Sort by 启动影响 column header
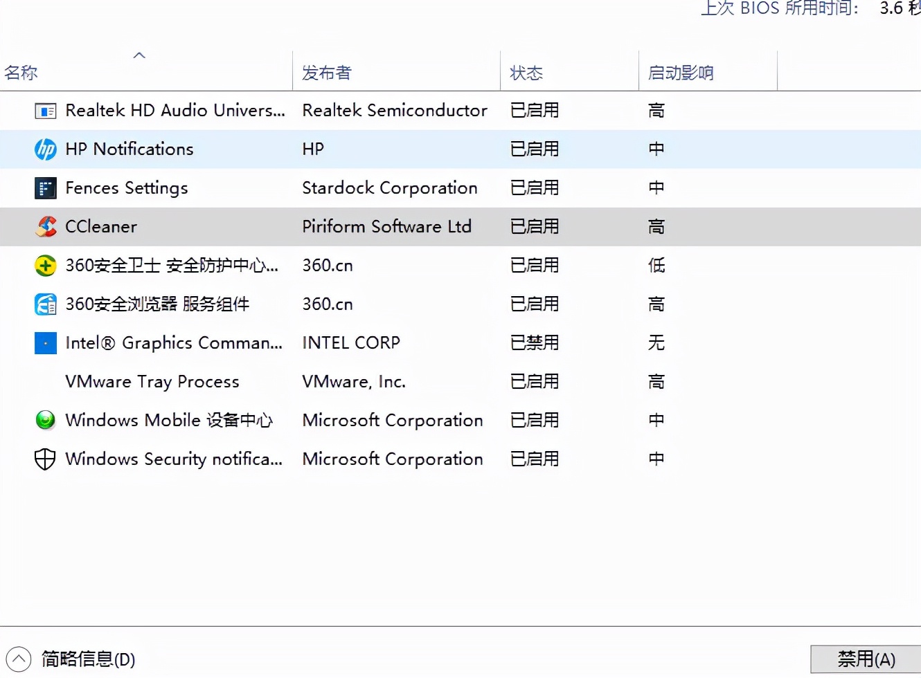 click(681, 73)
